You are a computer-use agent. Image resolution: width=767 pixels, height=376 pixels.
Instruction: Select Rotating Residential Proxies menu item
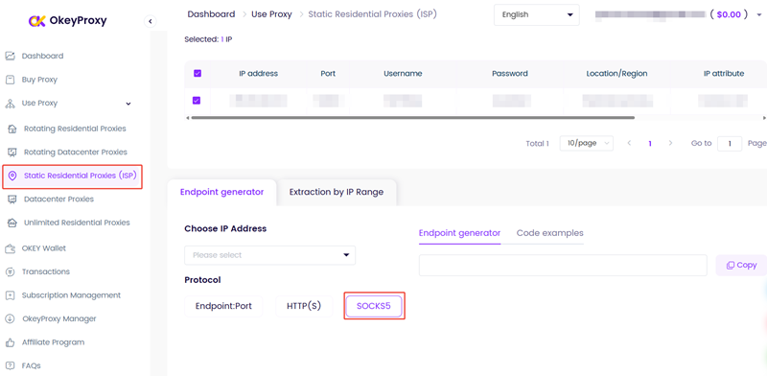pos(75,129)
